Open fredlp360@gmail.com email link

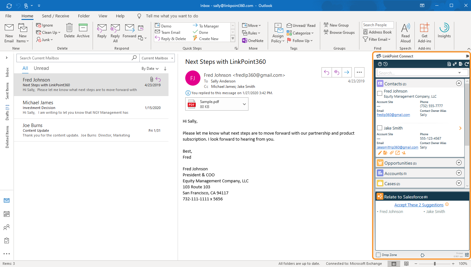click(393, 115)
